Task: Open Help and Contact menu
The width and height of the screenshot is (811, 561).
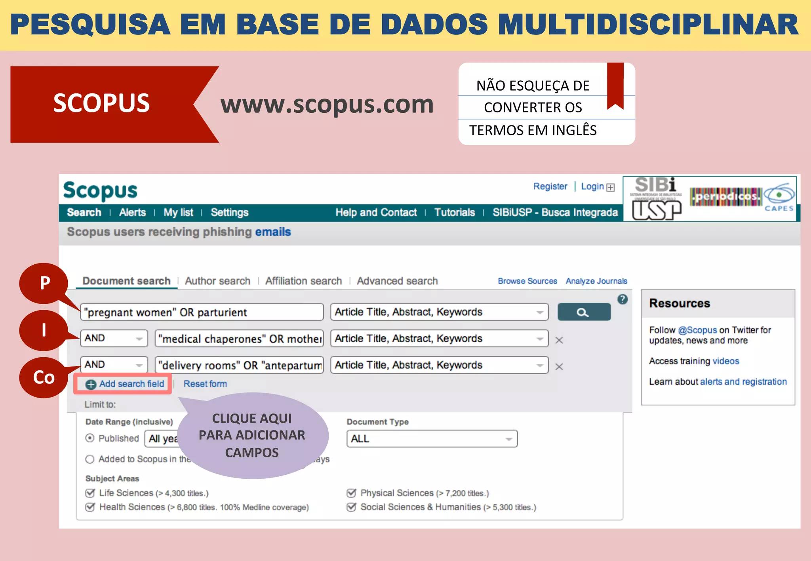Action: pyautogui.click(x=376, y=212)
